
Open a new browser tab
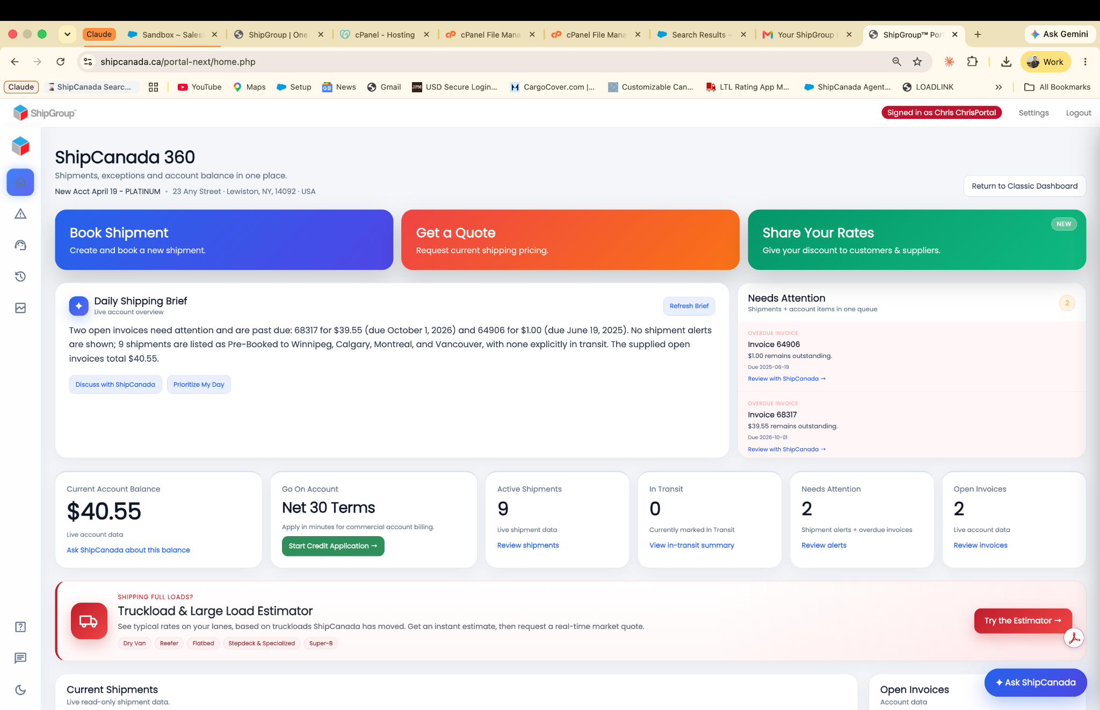978,34
